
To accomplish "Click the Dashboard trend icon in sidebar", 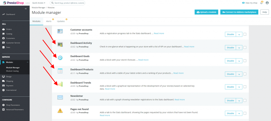I will pyautogui.click(x=3, y=14).
